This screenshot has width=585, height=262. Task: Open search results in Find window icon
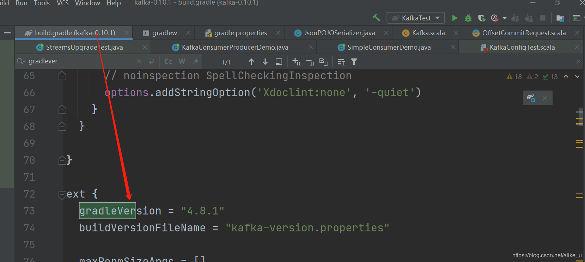point(341,62)
